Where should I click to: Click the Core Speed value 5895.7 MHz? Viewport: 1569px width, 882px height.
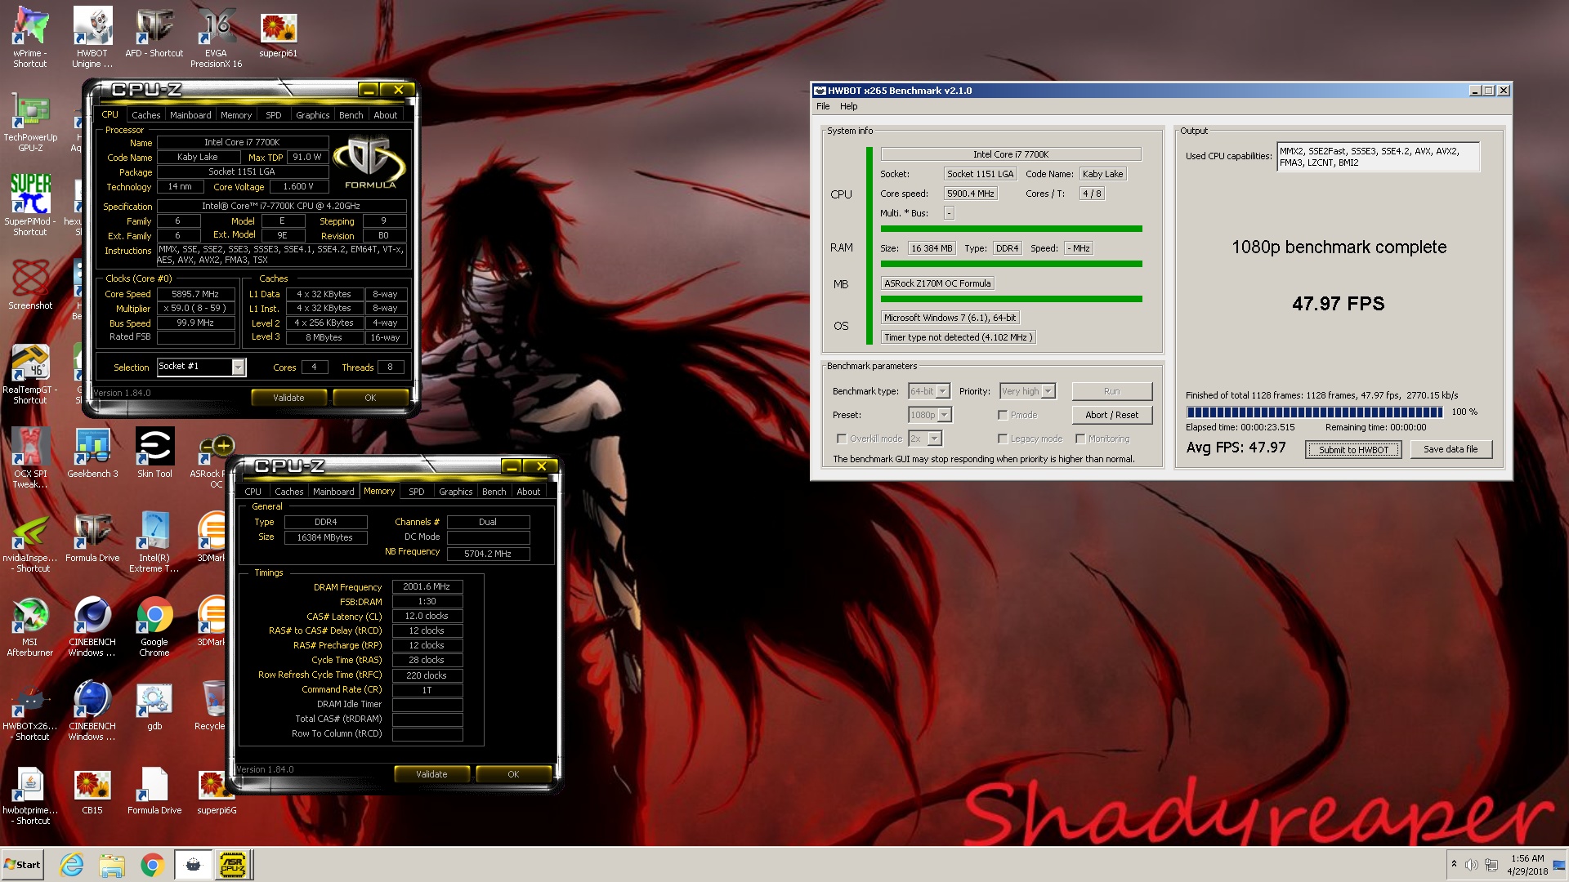195,294
